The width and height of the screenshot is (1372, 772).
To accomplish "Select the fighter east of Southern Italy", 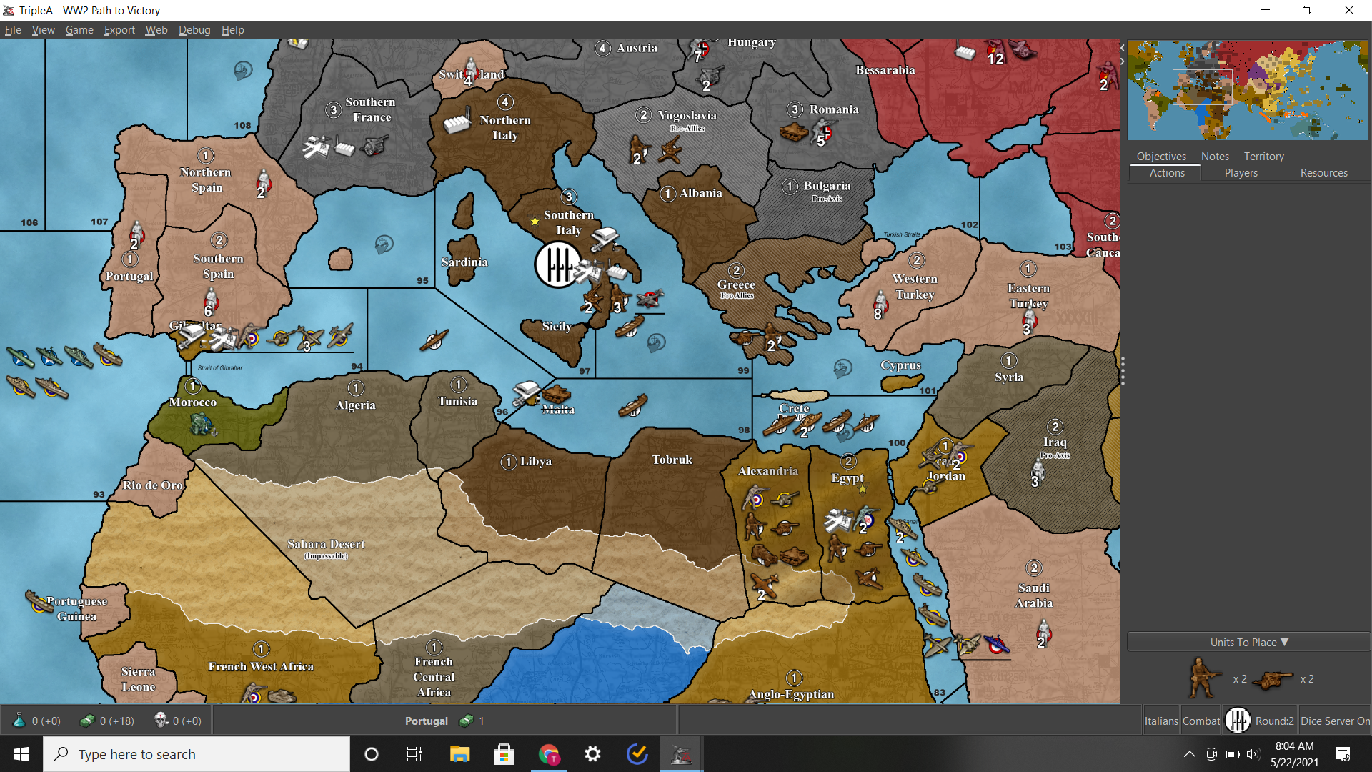I will 650,298.
